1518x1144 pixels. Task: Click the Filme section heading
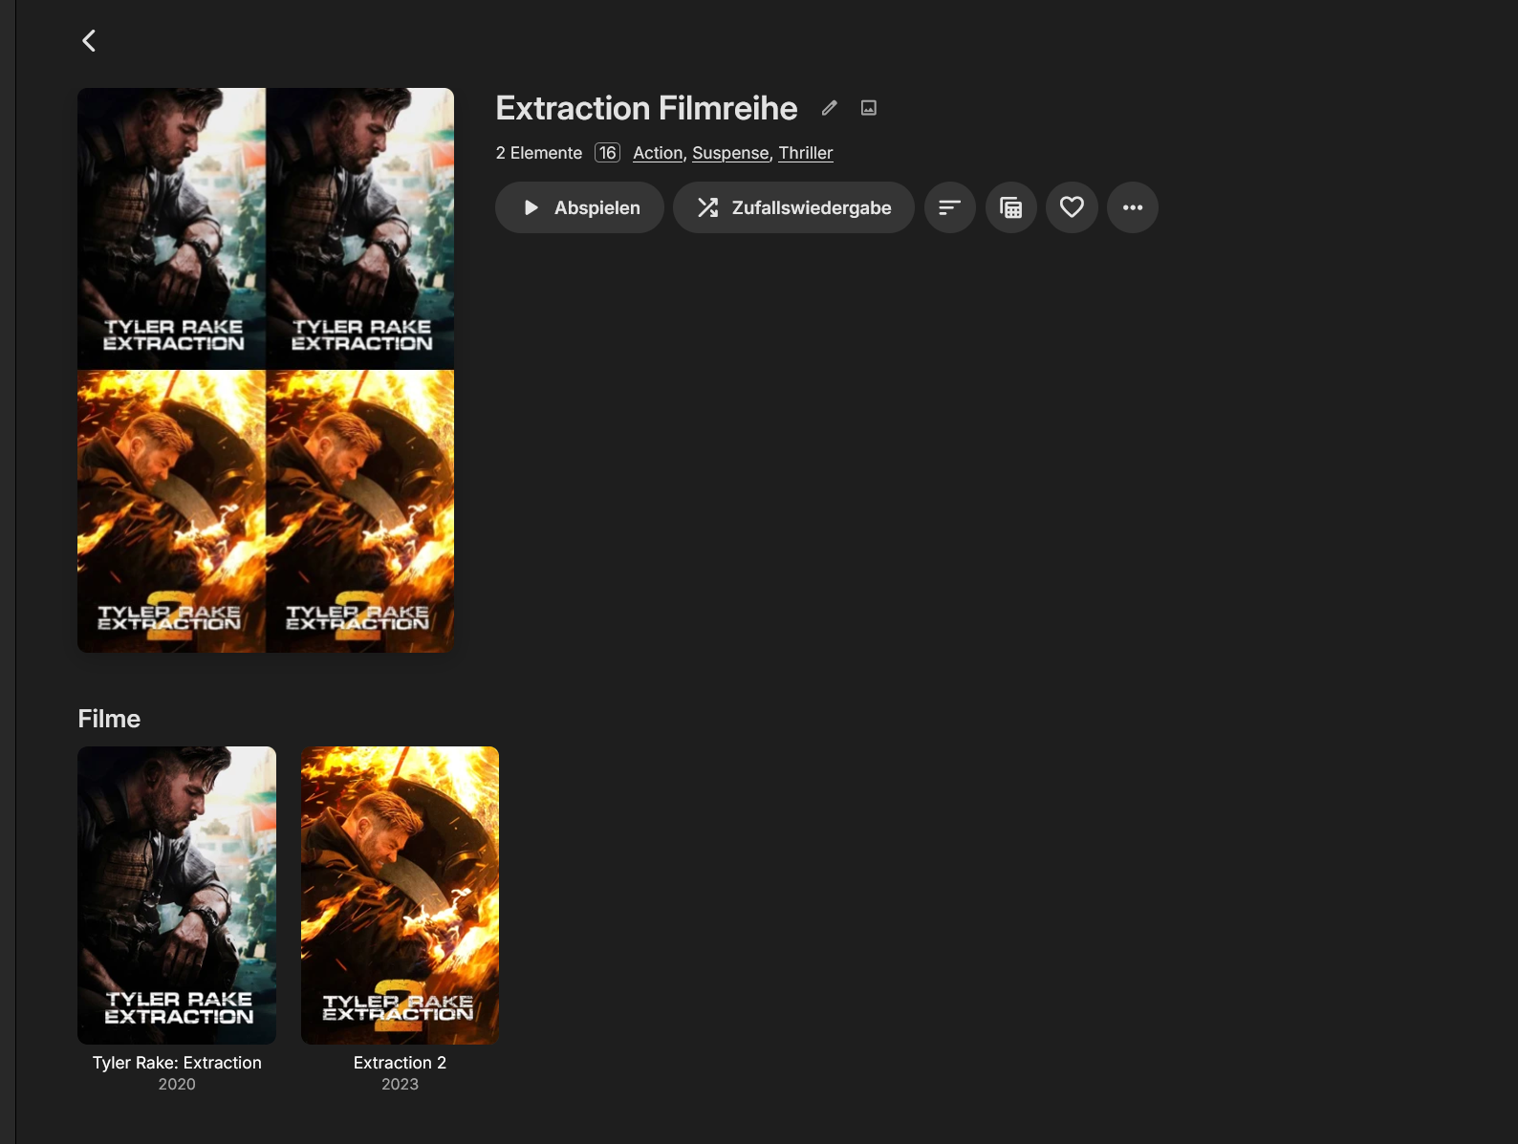point(109,719)
